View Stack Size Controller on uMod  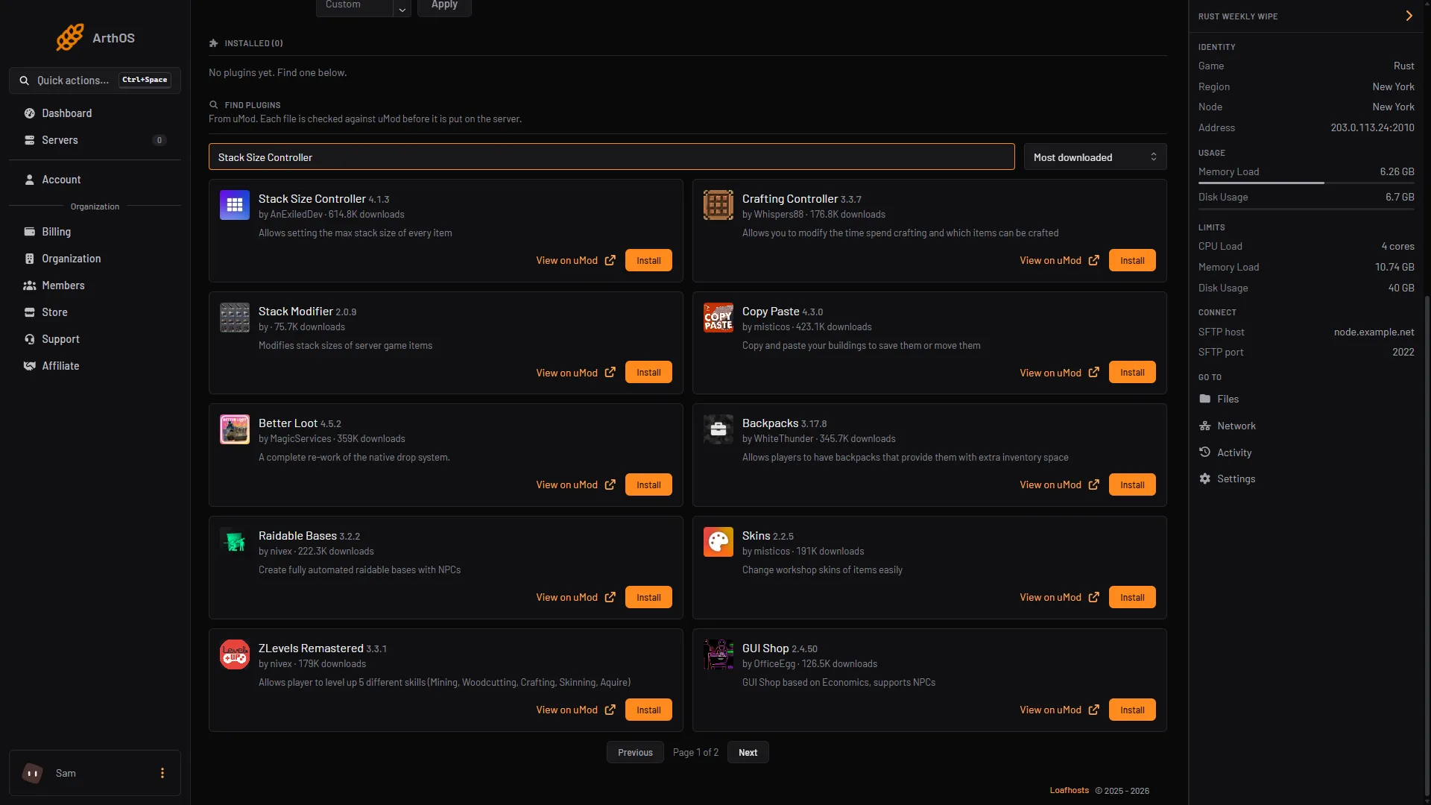pos(575,260)
